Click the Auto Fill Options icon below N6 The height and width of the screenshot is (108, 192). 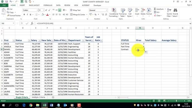pyautogui.click(x=146, y=52)
